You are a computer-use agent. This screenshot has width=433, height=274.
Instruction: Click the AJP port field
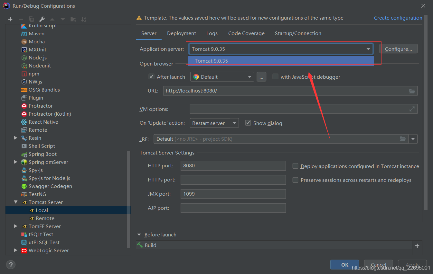(233, 208)
